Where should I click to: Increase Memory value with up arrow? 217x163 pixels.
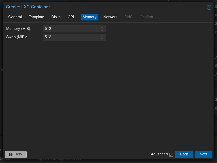pos(102,27)
